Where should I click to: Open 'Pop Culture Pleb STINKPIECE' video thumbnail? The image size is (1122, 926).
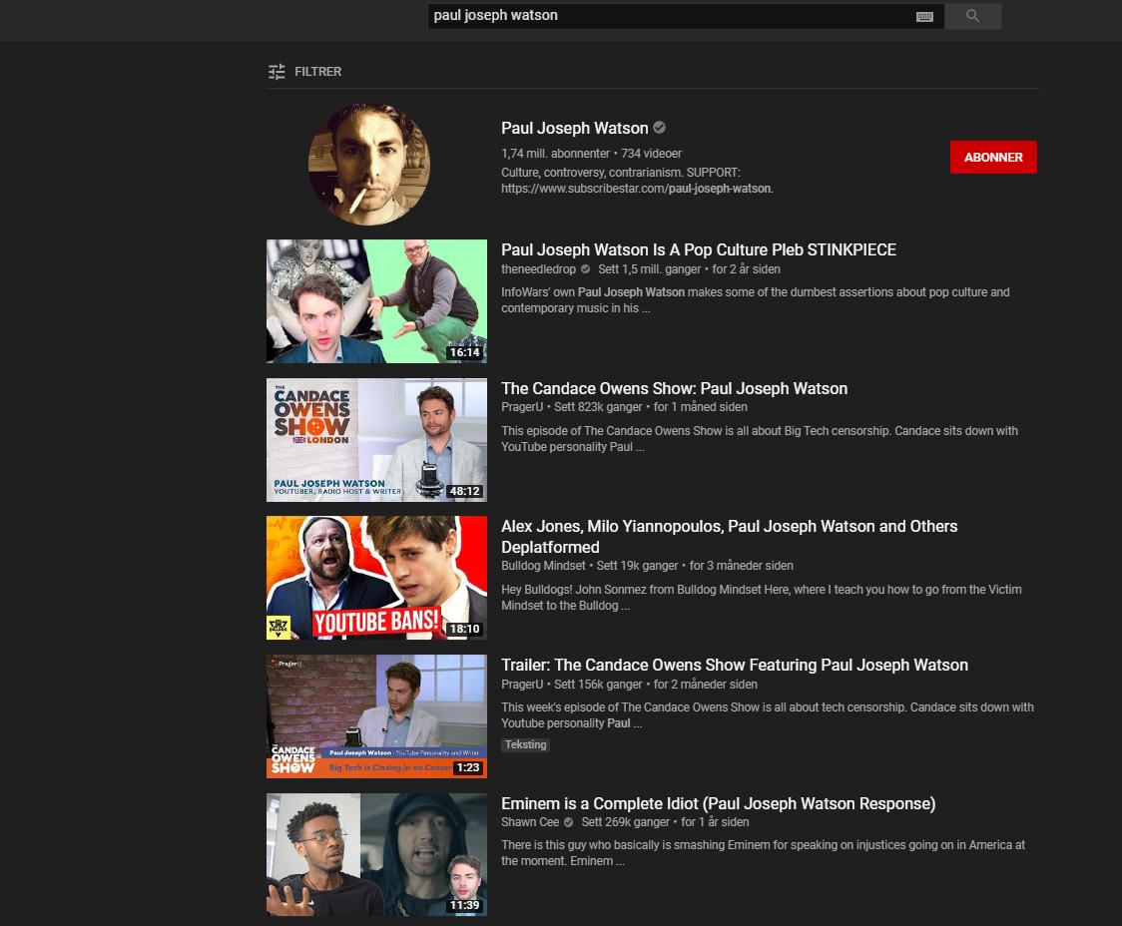(x=376, y=301)
